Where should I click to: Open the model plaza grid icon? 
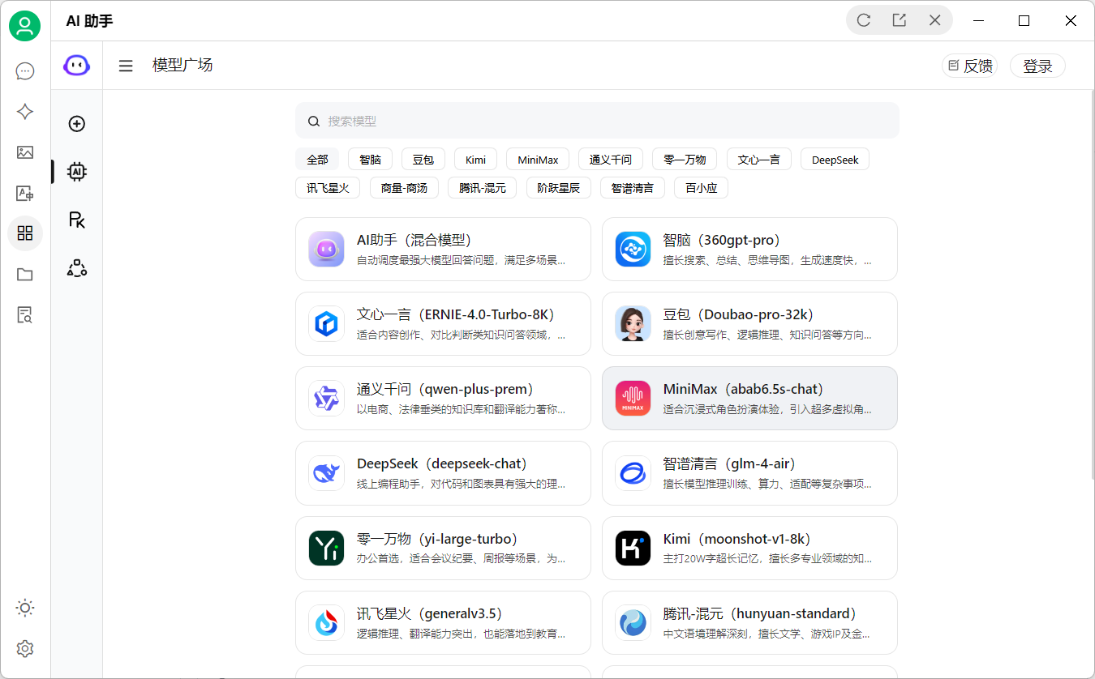25,233
